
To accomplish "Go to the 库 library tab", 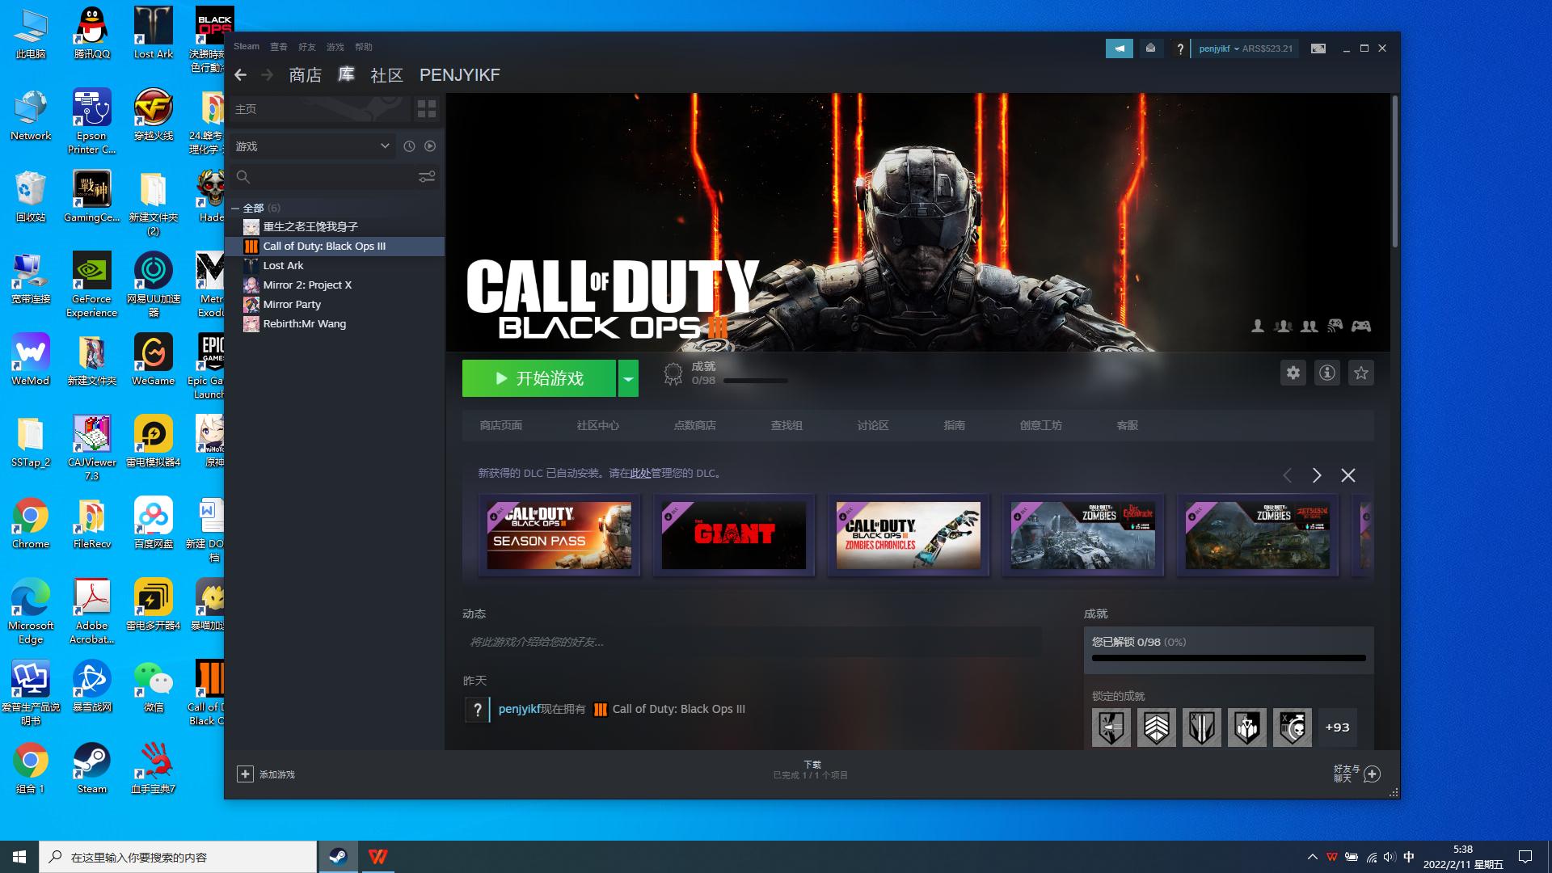I will pos(346,74).
